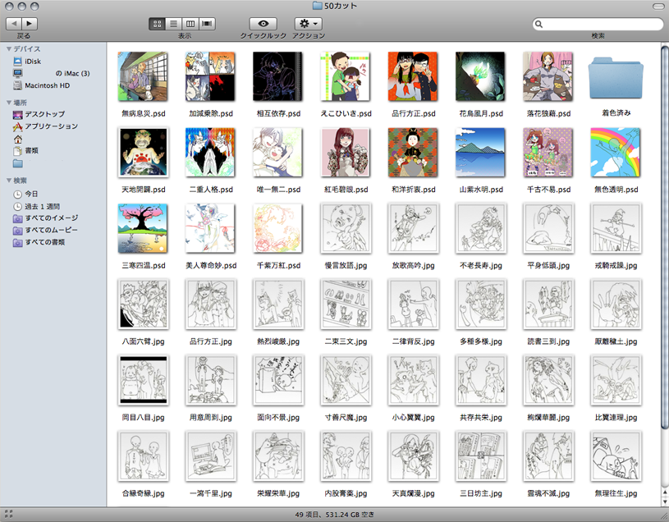Click the search input field
This screenshot has height=522, width=669.
pos(598,24)
